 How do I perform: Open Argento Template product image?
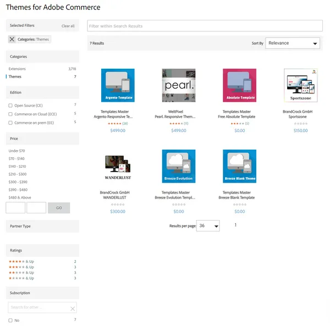(x=118, y=85)
